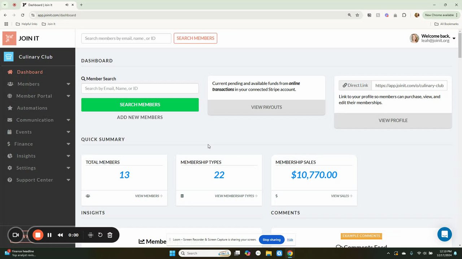Click Stop sharing in the Loom banner

(x=271, y=240)
